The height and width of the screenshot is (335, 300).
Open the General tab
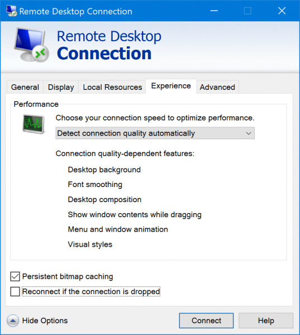[x=25, y=87]
